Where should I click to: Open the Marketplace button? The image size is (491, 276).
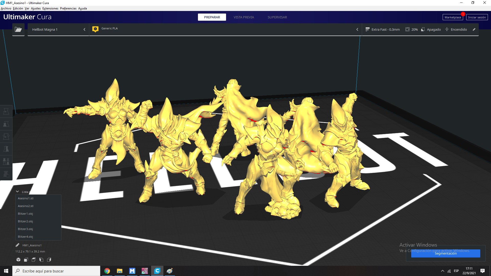click(453, 17)
